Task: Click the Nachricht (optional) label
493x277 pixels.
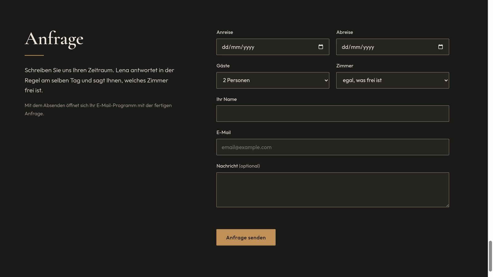Action: click(238, 166)
